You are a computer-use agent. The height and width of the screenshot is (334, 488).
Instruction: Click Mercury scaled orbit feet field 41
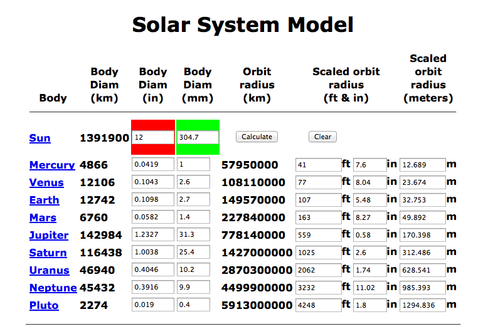click(319, 165)
